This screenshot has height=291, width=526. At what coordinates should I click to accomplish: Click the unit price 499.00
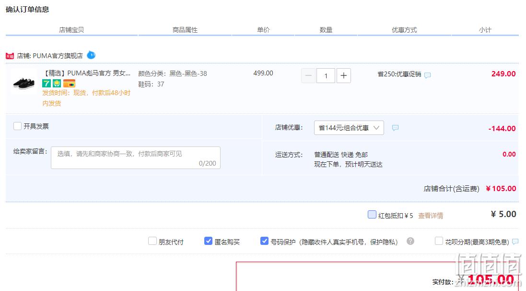263,73
